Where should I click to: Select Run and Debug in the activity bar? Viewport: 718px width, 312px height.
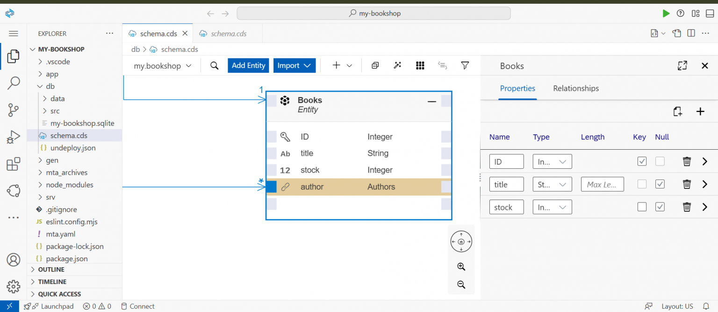coord(14,137)
